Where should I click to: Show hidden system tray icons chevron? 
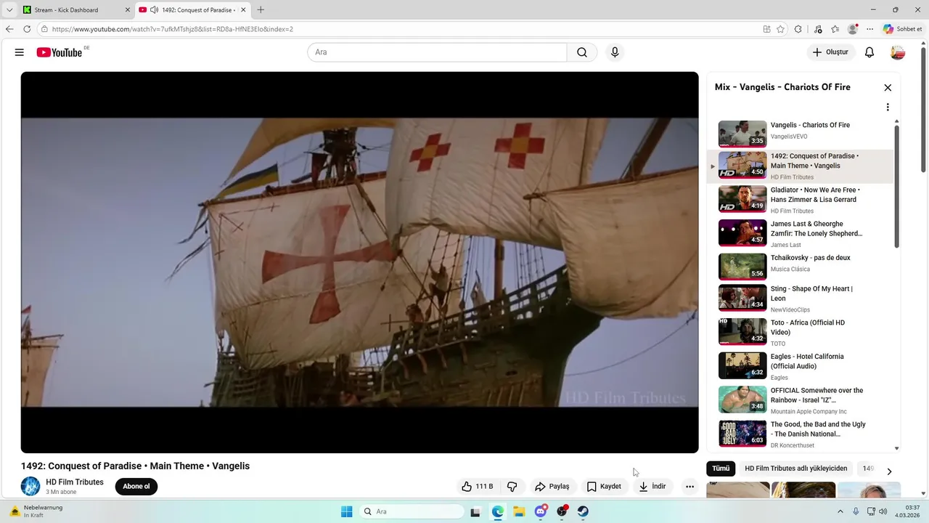point(840,511)
